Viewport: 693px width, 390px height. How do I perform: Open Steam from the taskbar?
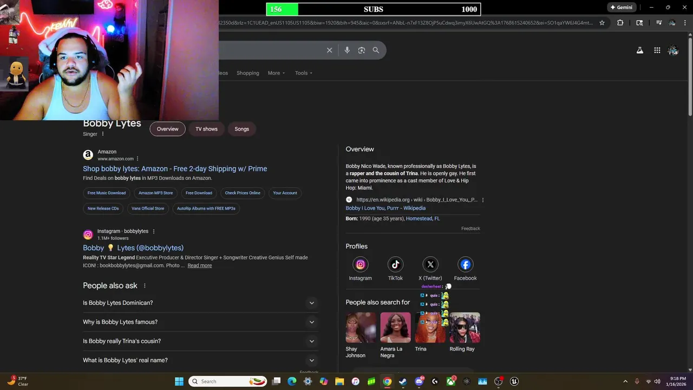pos(403,381)
